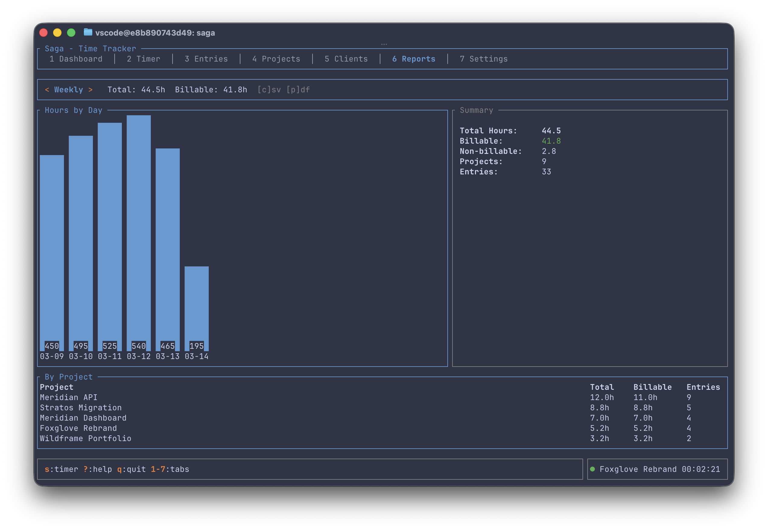
Task: Click the right arrow after Weekly
Action: point(90,90)
